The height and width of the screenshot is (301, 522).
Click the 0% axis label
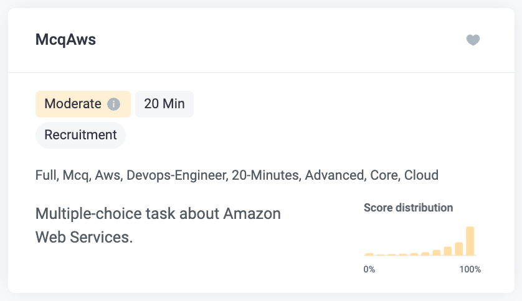click(x=369, y=269)
